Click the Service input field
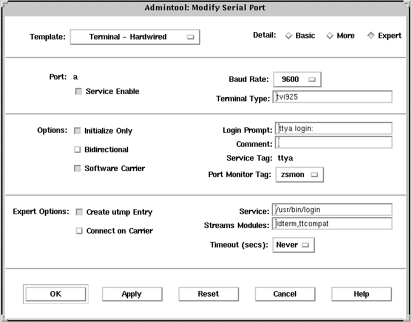This screenshot has height=322, width=412. pyautogui.click(x=332, y=210)
